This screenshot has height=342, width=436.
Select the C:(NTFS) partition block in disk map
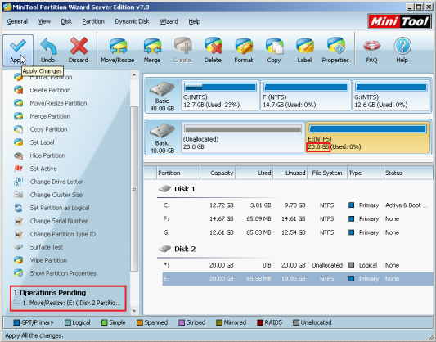[x=220, y=96]
